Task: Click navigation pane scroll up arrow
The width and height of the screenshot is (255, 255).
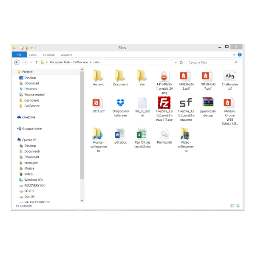Action: click(x=82, y=70)
